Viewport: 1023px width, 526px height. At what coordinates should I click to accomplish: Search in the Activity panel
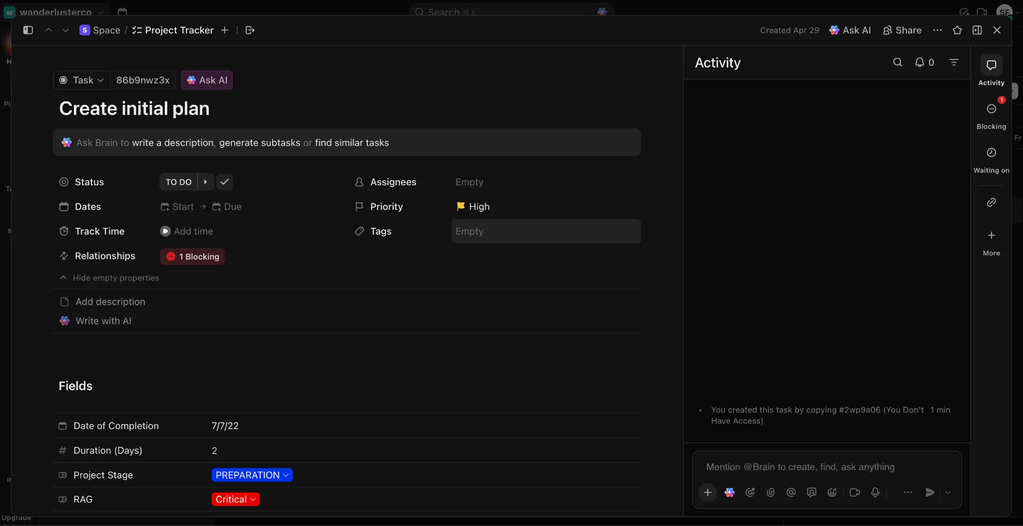coord(898,62)
